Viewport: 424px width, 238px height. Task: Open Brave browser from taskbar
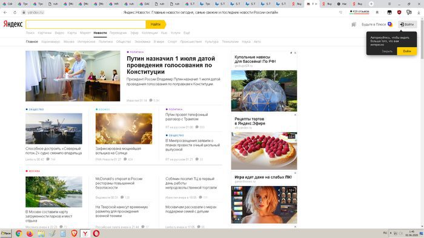coord(74,233)
